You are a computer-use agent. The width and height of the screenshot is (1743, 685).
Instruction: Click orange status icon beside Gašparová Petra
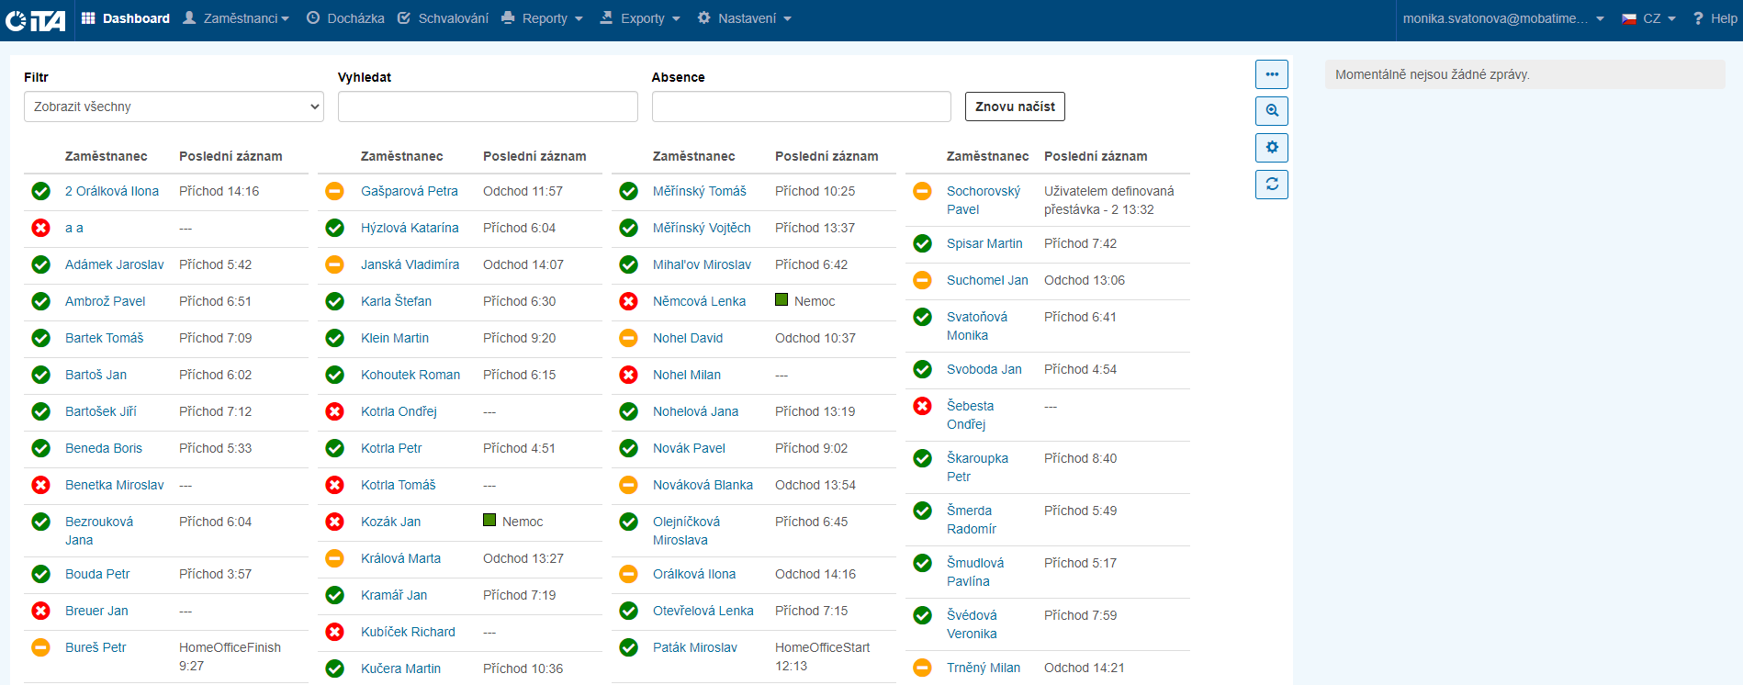tap(335, 191)
